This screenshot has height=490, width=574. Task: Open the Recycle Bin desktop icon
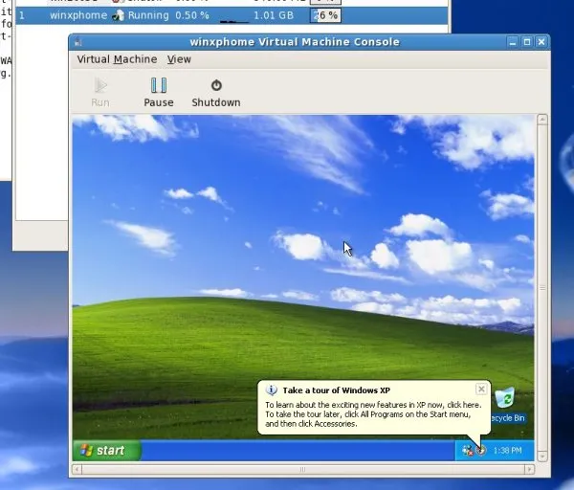[507, 405]
